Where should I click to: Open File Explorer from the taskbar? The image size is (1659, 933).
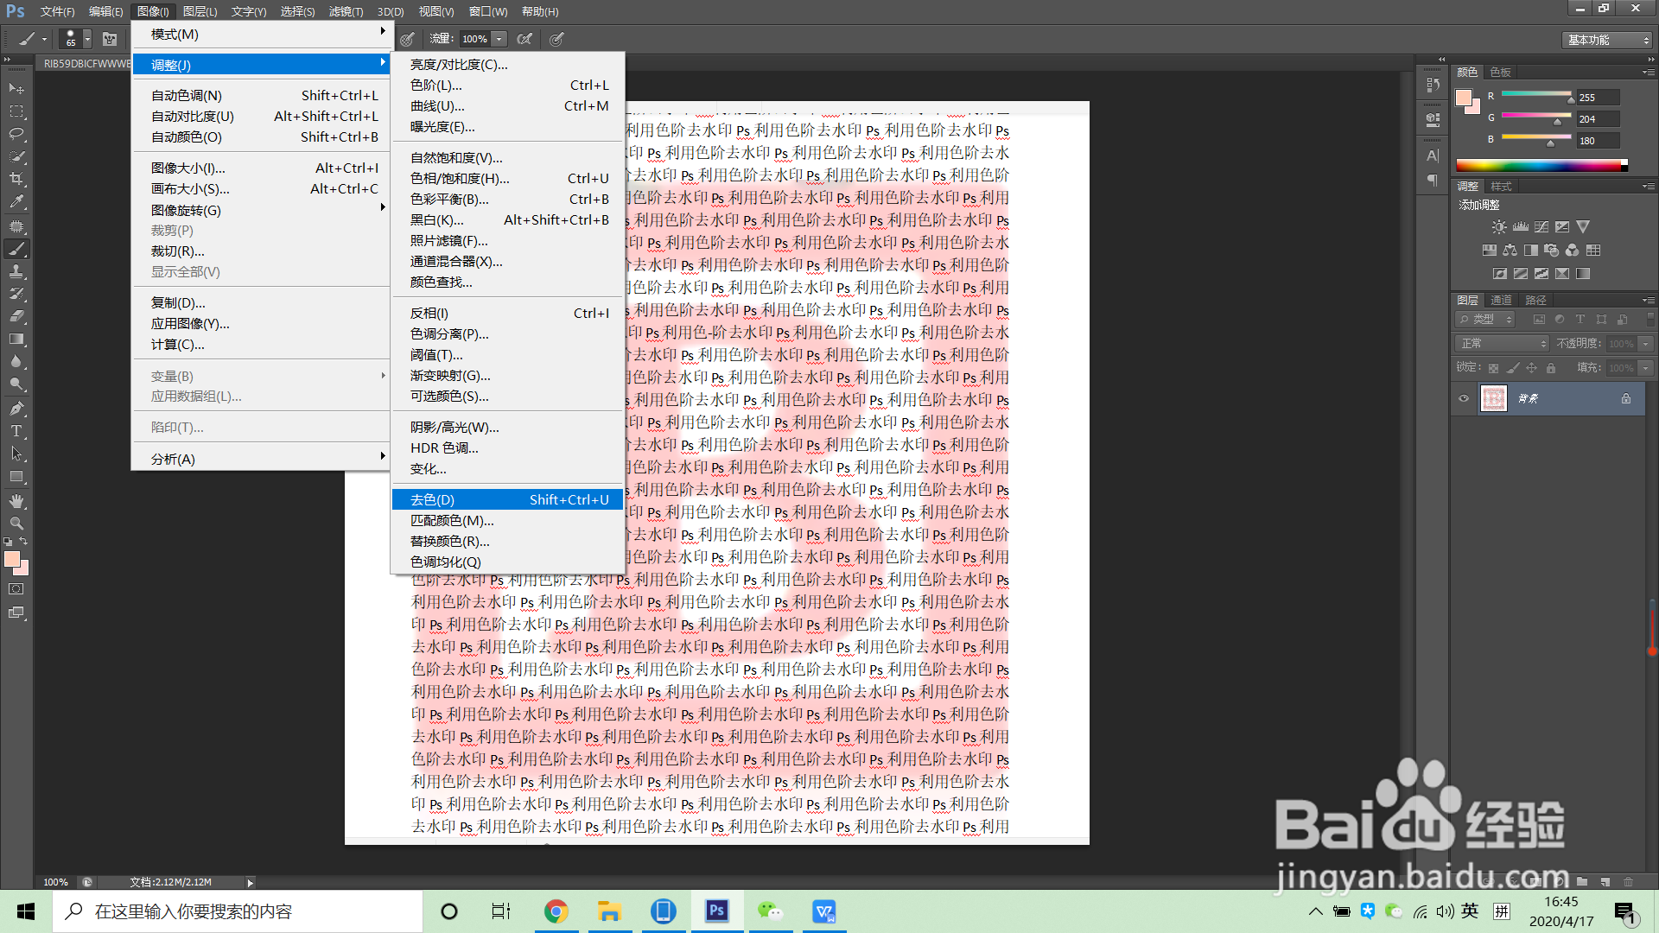(x=609, y=911)
